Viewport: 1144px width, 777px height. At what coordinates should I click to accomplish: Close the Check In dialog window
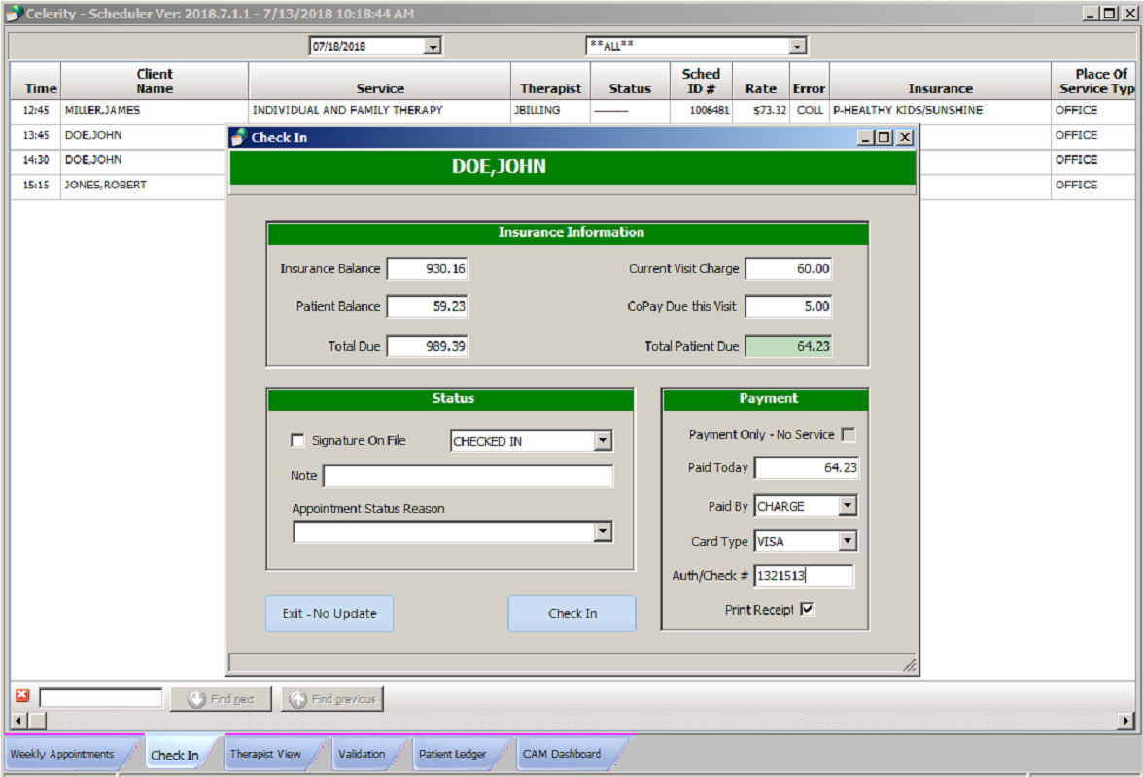905,137
